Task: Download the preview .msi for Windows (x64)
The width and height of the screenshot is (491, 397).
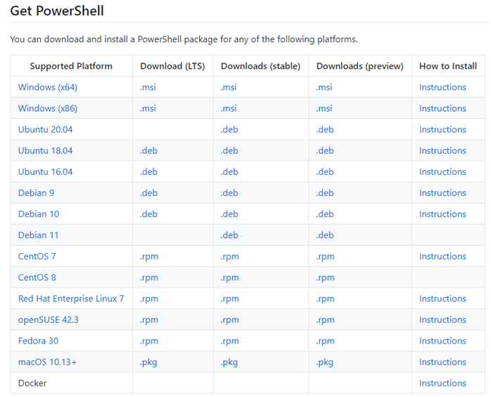Action: coord(324,87)
